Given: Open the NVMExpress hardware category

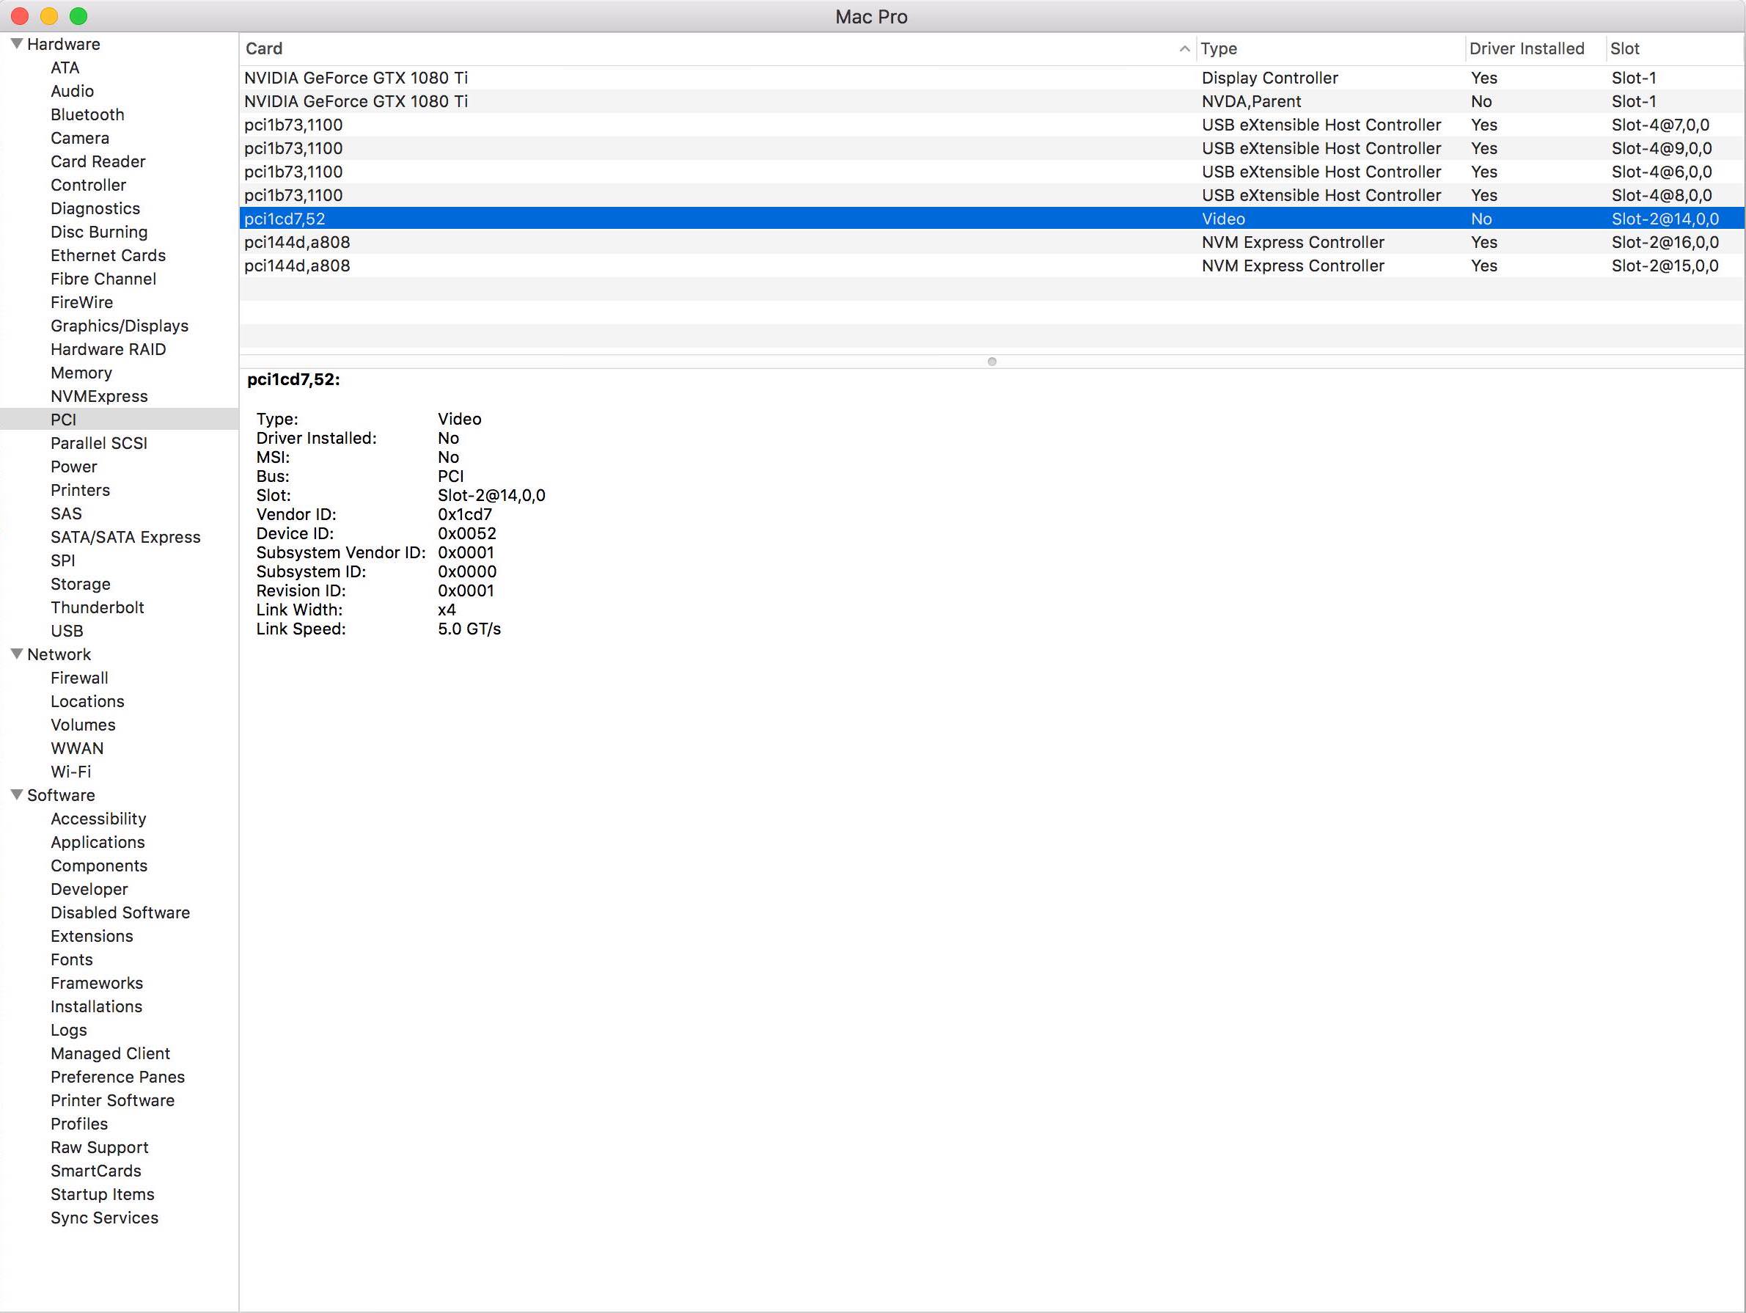Looking at the screenshot, I should pos(99,395).
